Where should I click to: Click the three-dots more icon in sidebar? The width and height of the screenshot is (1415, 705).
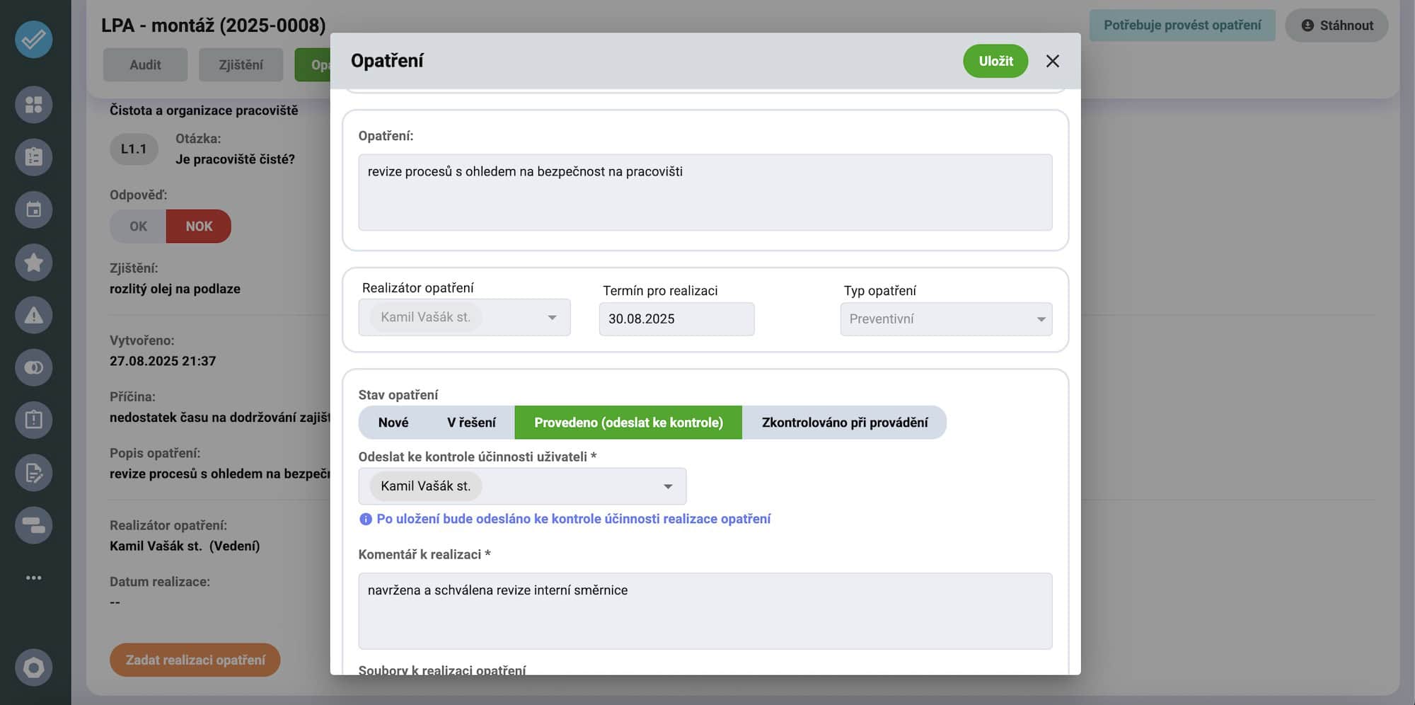pyautogui.click(x=33, y=578)
